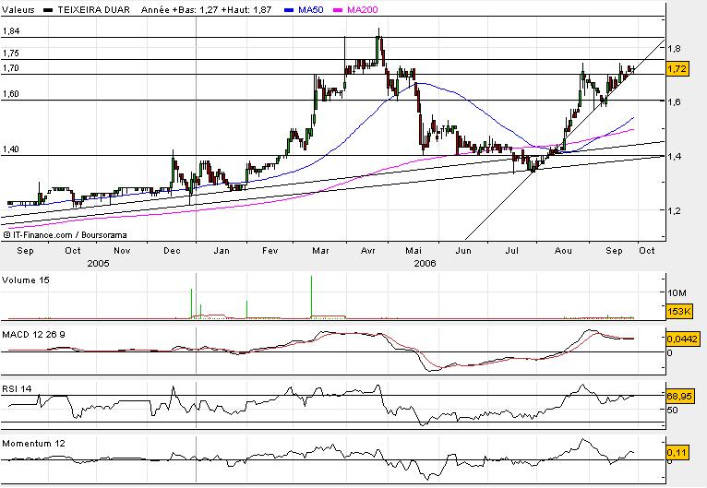
Task: Click the TEIXEIRA DUAR legend label
Action: pyautogui.click(x=94, y=9)
